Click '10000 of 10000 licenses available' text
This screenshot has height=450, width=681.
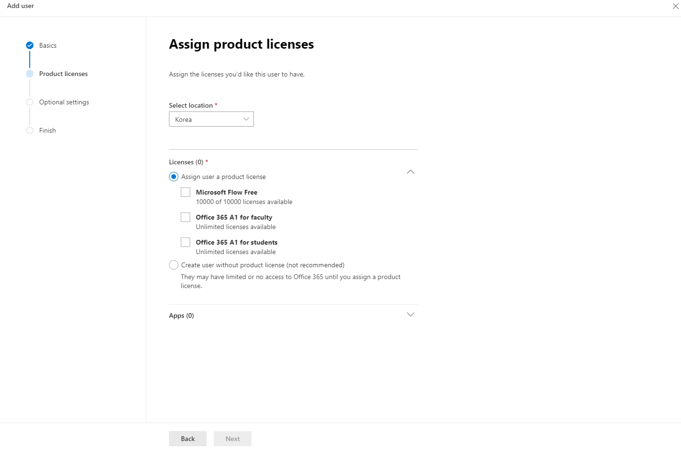click(244, 202)
